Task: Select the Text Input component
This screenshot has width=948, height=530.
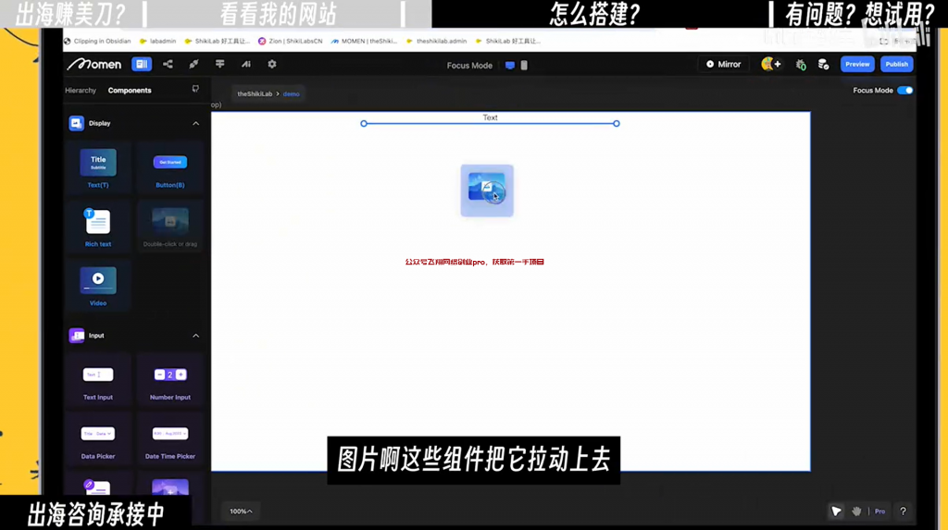Action: pyautogui.click(x=98, y=381)
